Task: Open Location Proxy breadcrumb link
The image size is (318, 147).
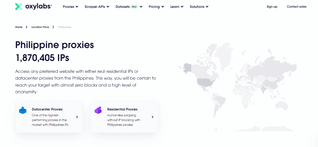Action: [40, 27]
